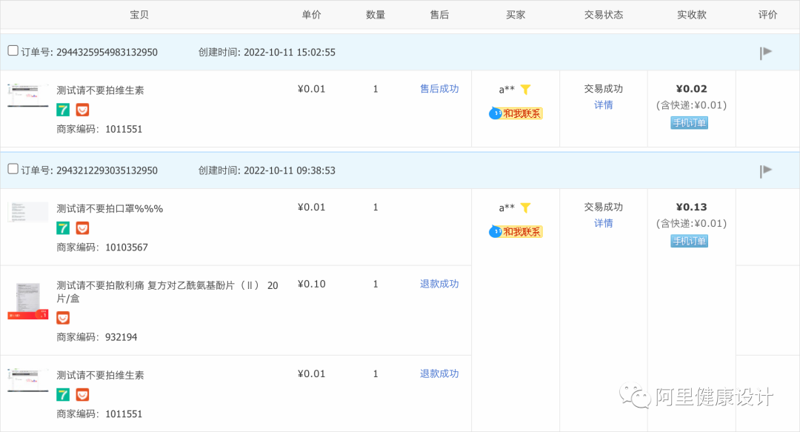Click the 交易状态 column header

(x=604, y=15)
